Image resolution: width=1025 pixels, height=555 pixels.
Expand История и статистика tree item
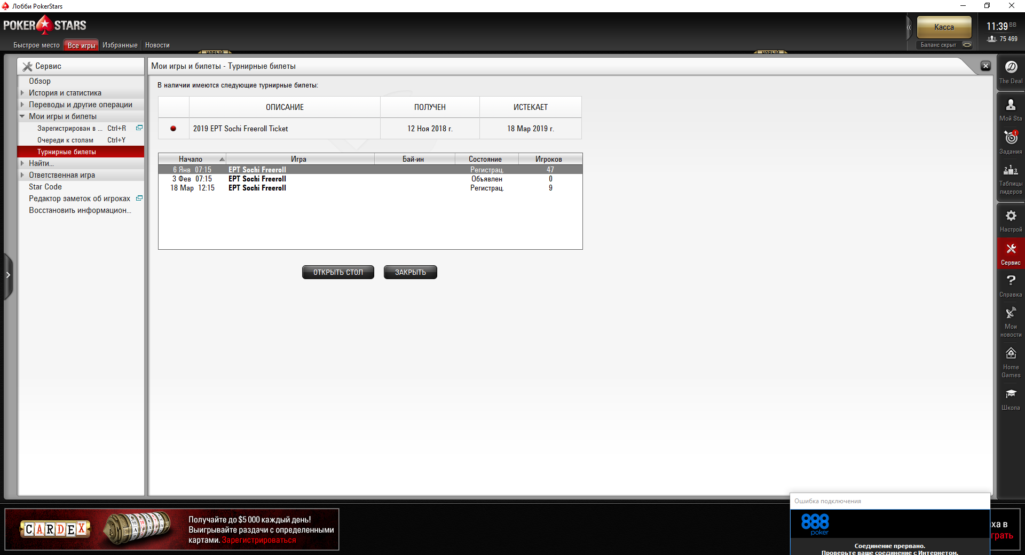tap(22, 93)
